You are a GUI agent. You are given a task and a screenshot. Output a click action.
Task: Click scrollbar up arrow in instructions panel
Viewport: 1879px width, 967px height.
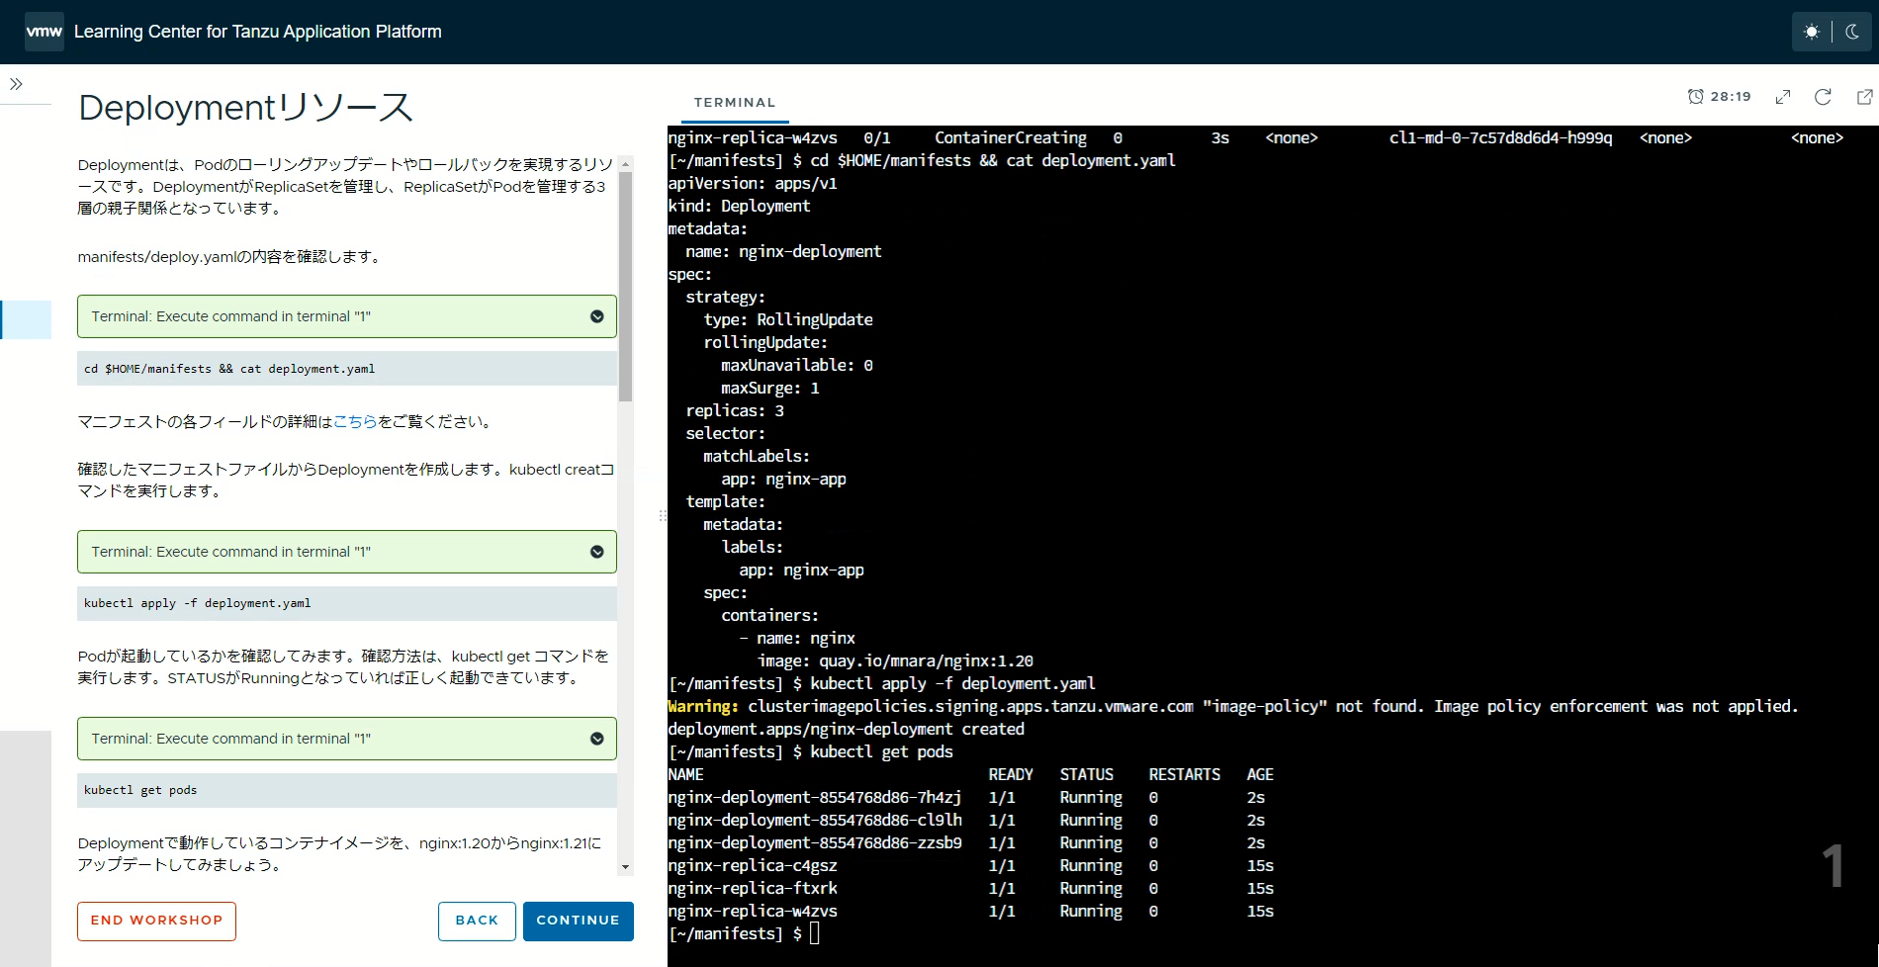[x=625, y=164]
